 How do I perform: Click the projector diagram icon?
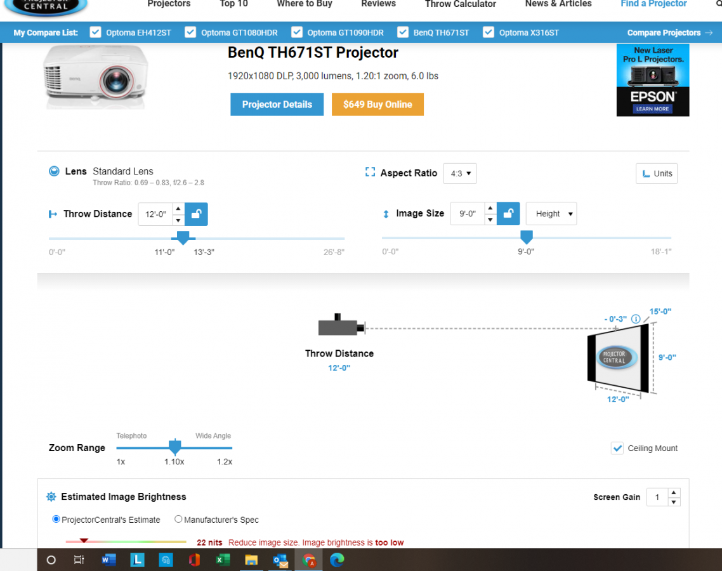(341, 325)
